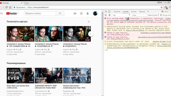Open 'AVENGERS INFINITY WAR Ultimate Fan Trailer' title
The height and width of the screenshot is (96, 171).
(46, 87)
